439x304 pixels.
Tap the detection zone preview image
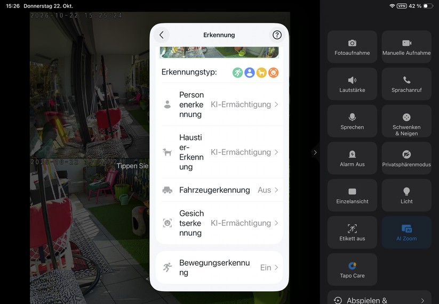[219, 52]
